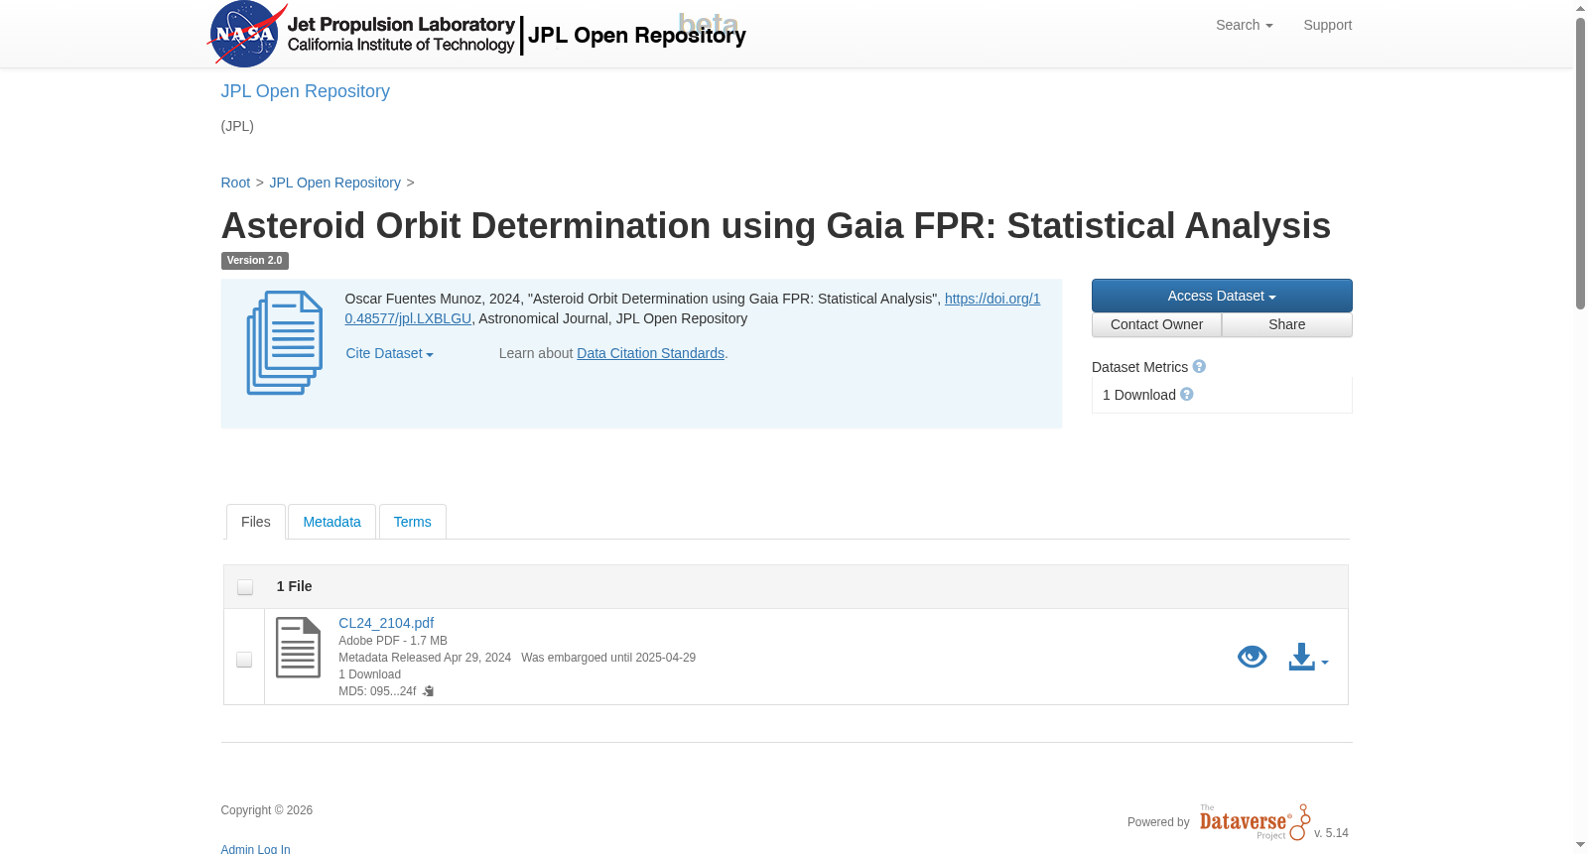
Task: Open the JPL Open Repository heading link
Action: (305, 91)
